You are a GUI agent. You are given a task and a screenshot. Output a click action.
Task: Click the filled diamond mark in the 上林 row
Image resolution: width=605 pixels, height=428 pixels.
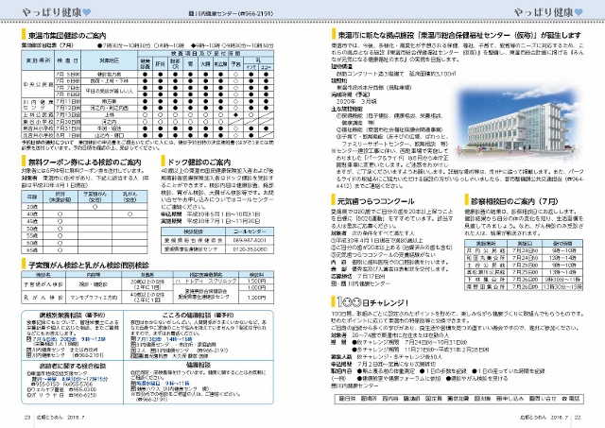235,115
